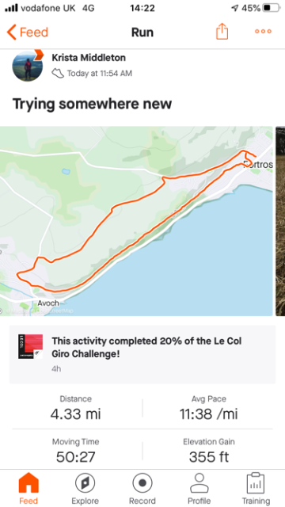
Task: Tap the Avg Pace 11:38 /mi stat
Action: (x=209, y=408)
